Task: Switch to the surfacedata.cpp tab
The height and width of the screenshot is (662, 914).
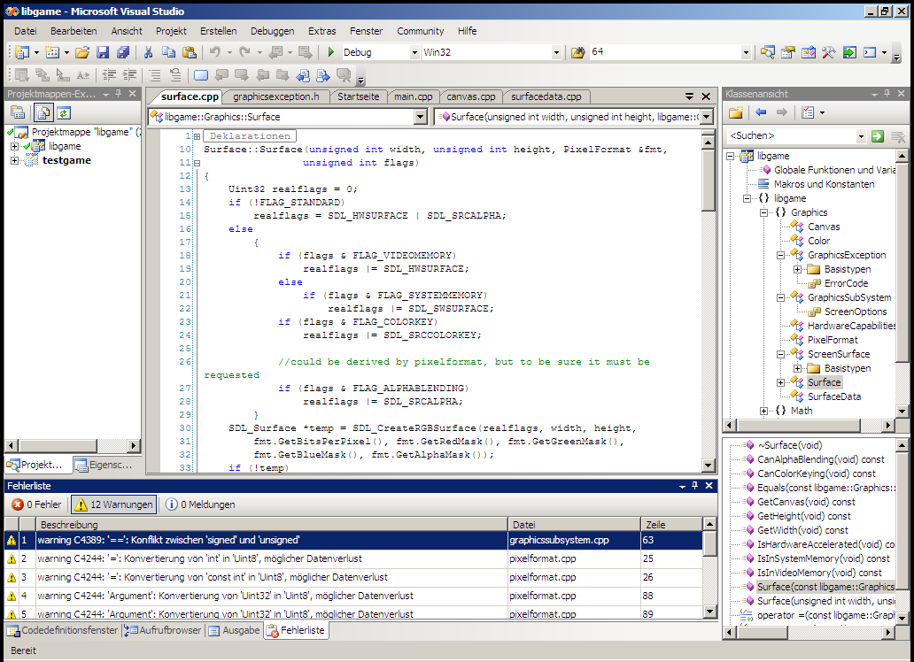Action: [x=546, y=96]
